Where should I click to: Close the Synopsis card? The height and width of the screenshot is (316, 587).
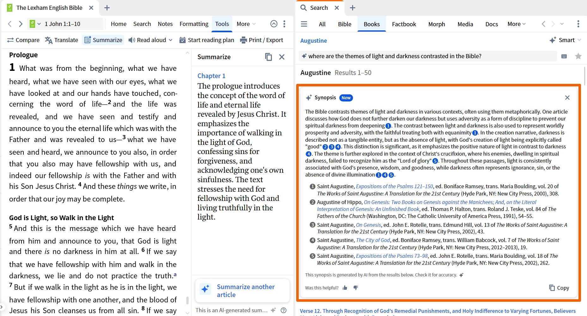(567, 98)
